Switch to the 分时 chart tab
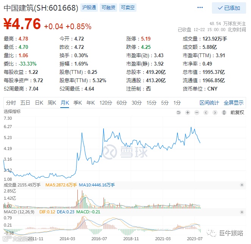Viewport: 251px width, 244px height. (x=11, y=103)
